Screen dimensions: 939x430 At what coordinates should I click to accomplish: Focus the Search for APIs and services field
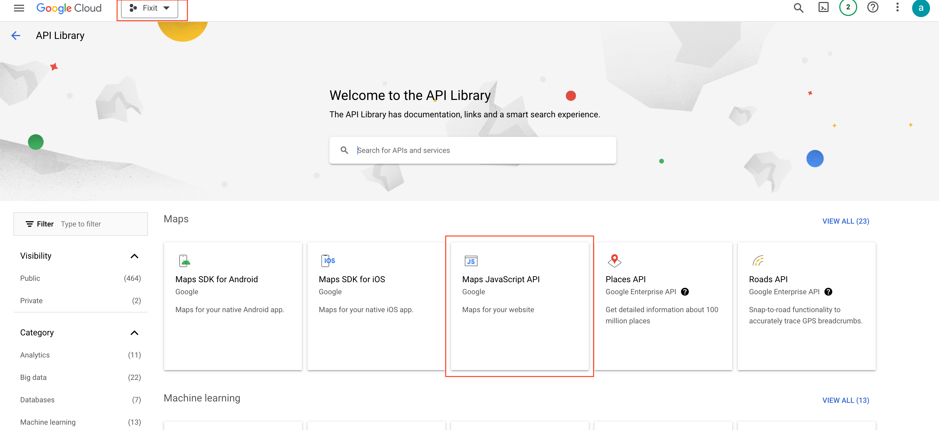[x=472, y=150]
